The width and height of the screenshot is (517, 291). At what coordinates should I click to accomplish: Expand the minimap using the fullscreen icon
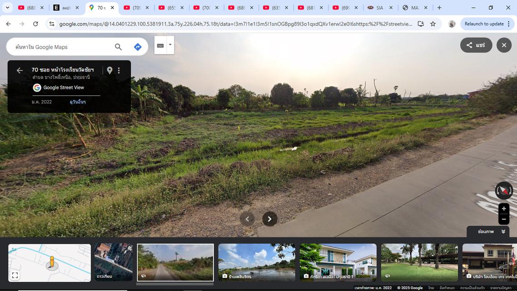[15, 275]
